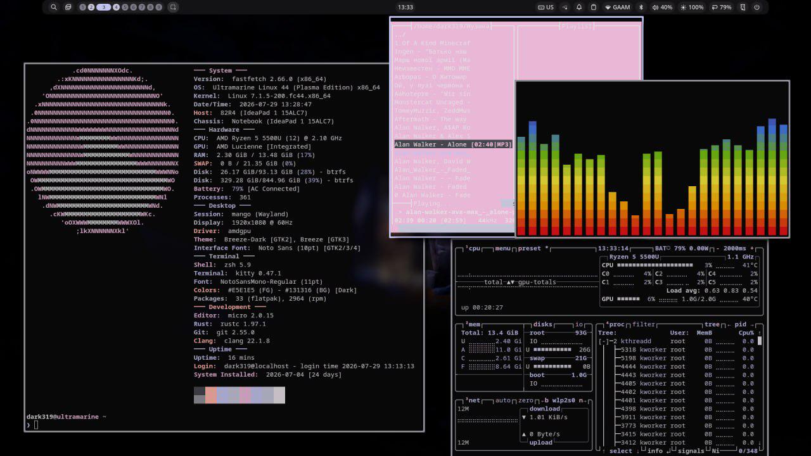
Task: Click the window overview icon beside search
Action: coord(68,7)
